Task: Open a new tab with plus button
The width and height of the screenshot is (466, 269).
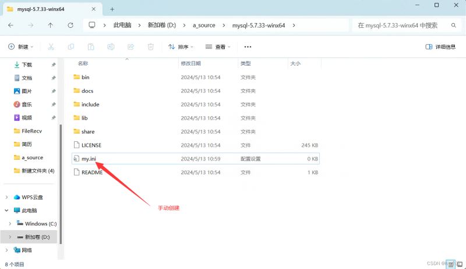Action: pos(112,9)
